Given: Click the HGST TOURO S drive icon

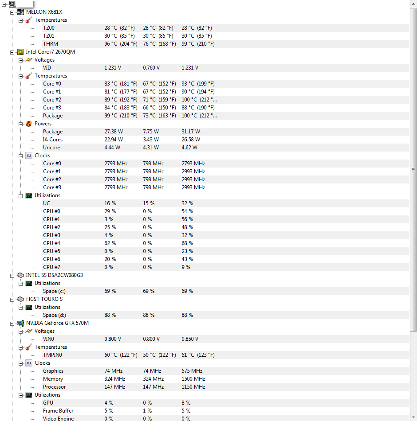Looking at the screenshot, I should tap(20, 299).
